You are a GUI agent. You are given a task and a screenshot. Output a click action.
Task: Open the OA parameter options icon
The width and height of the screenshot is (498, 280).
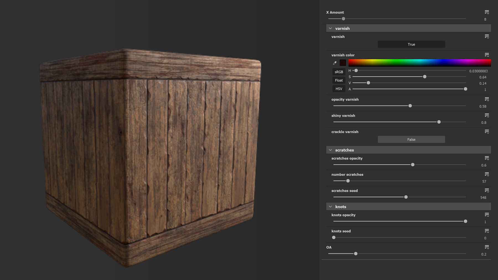coord(487,247)
